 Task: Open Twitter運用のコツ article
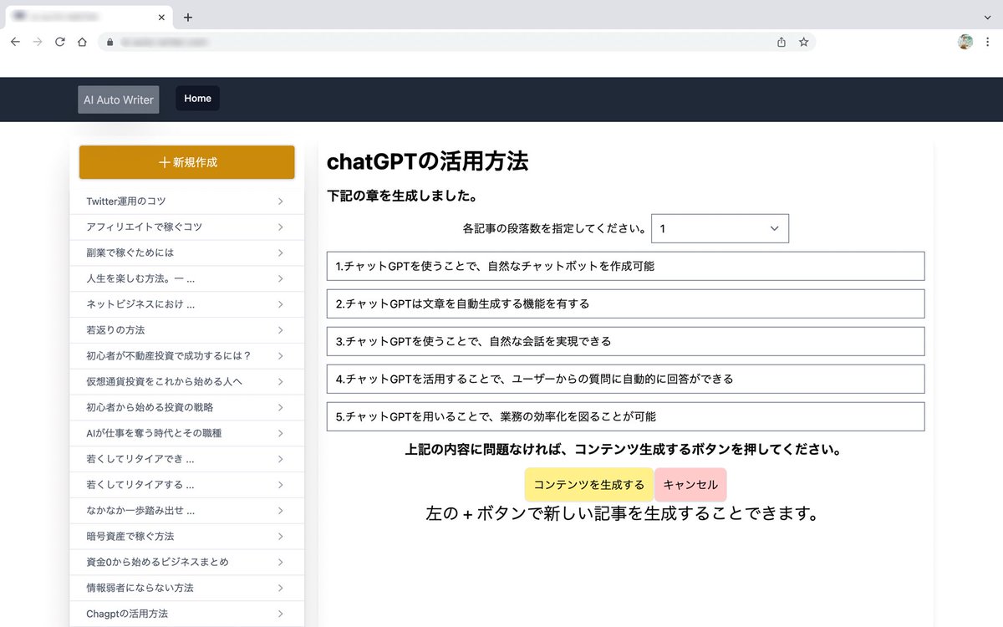coord(187,201)
